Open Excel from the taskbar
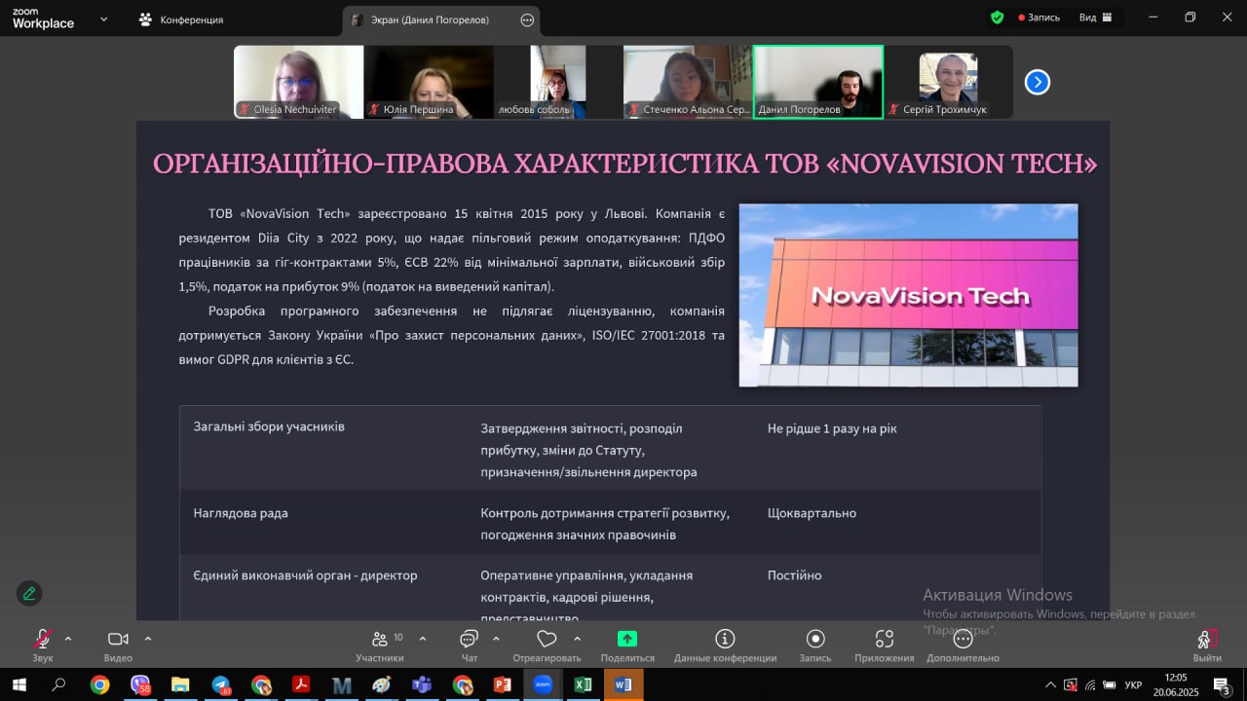This screenshot has height=701, width=1247. (x=583, y=684)
